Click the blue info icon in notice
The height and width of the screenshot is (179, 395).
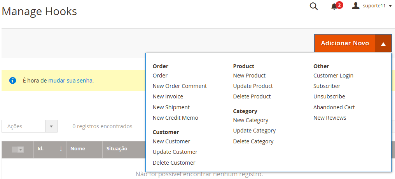pos(12,81)
